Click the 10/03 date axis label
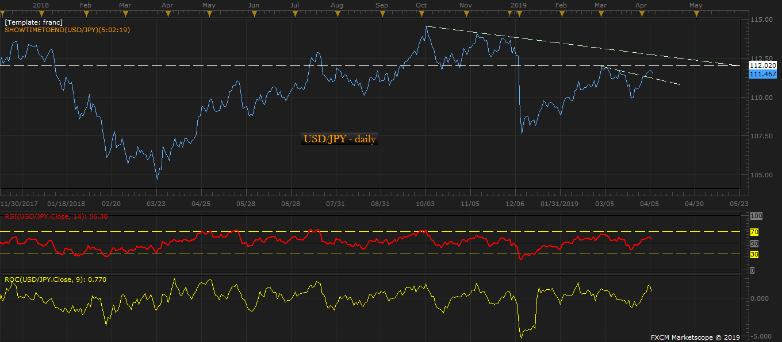 (425, 203)
